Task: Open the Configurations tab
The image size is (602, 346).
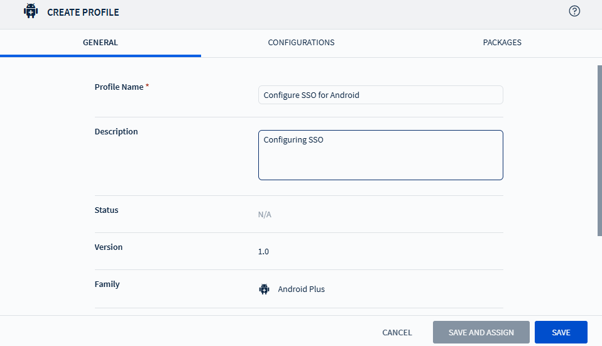Action: pos(301,43)
